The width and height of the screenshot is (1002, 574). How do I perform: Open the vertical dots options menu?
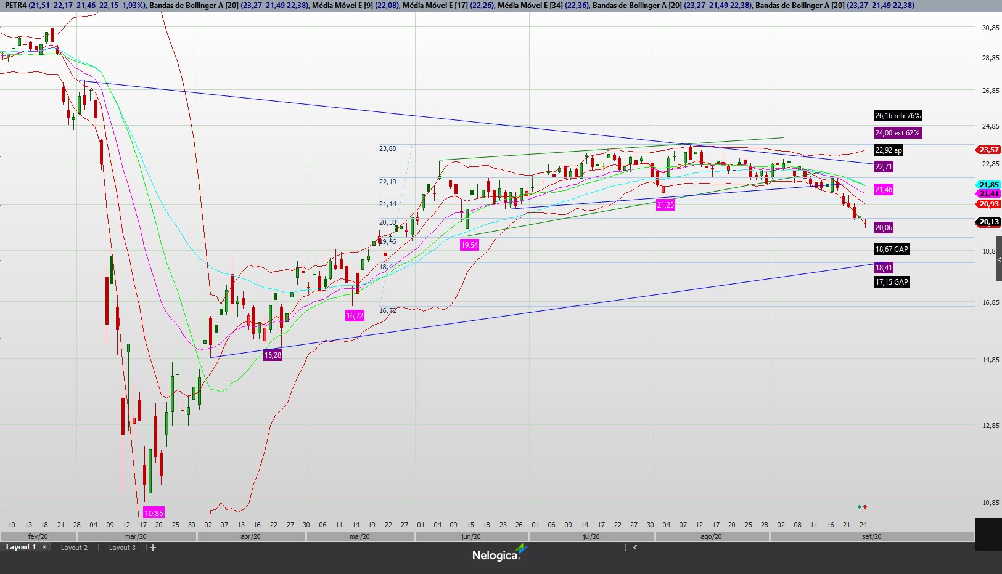(x=625, y=547)
